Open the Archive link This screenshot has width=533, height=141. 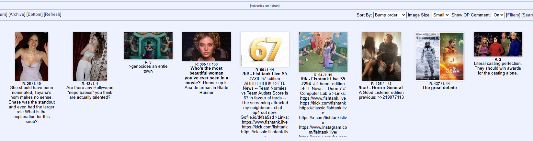pos(17,15)
